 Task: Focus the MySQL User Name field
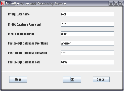[87, 14]
